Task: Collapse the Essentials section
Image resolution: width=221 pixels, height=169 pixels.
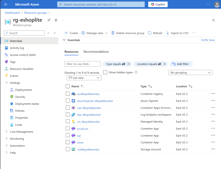Action: coord(64,40)
